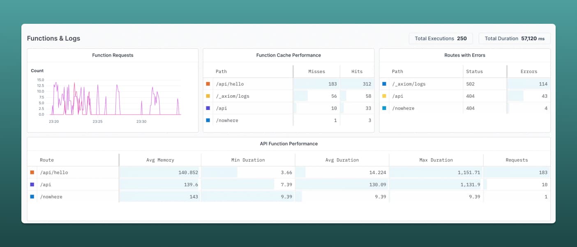The image size is (577, 247).
Task: Click the Count axis label on chart
Action: [37, 71]
